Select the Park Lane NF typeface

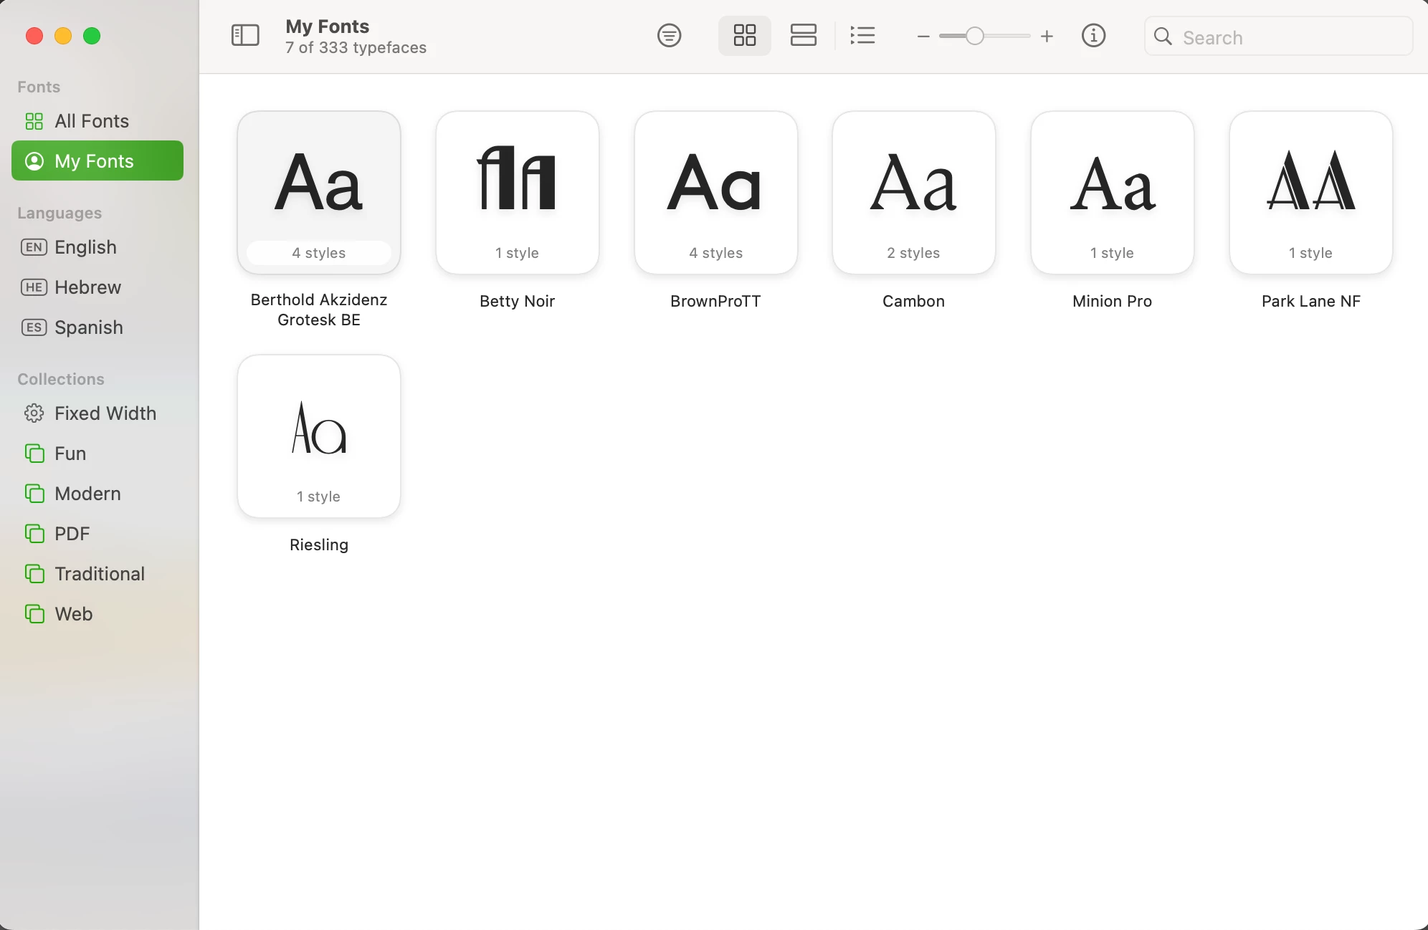[1310, 193]
